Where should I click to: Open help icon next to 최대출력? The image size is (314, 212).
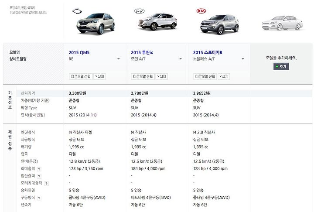pos(39,169)
